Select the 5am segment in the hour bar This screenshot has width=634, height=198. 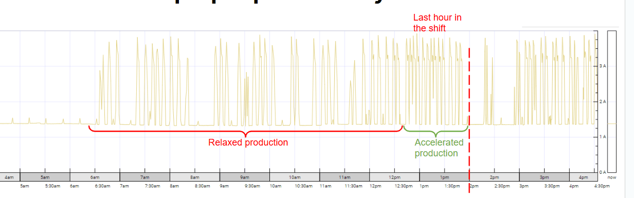tap(45, 177)
